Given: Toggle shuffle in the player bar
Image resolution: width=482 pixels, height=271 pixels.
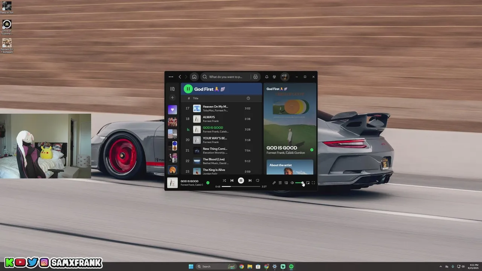Looking at the screenshot, I should [x=224, y=181].
